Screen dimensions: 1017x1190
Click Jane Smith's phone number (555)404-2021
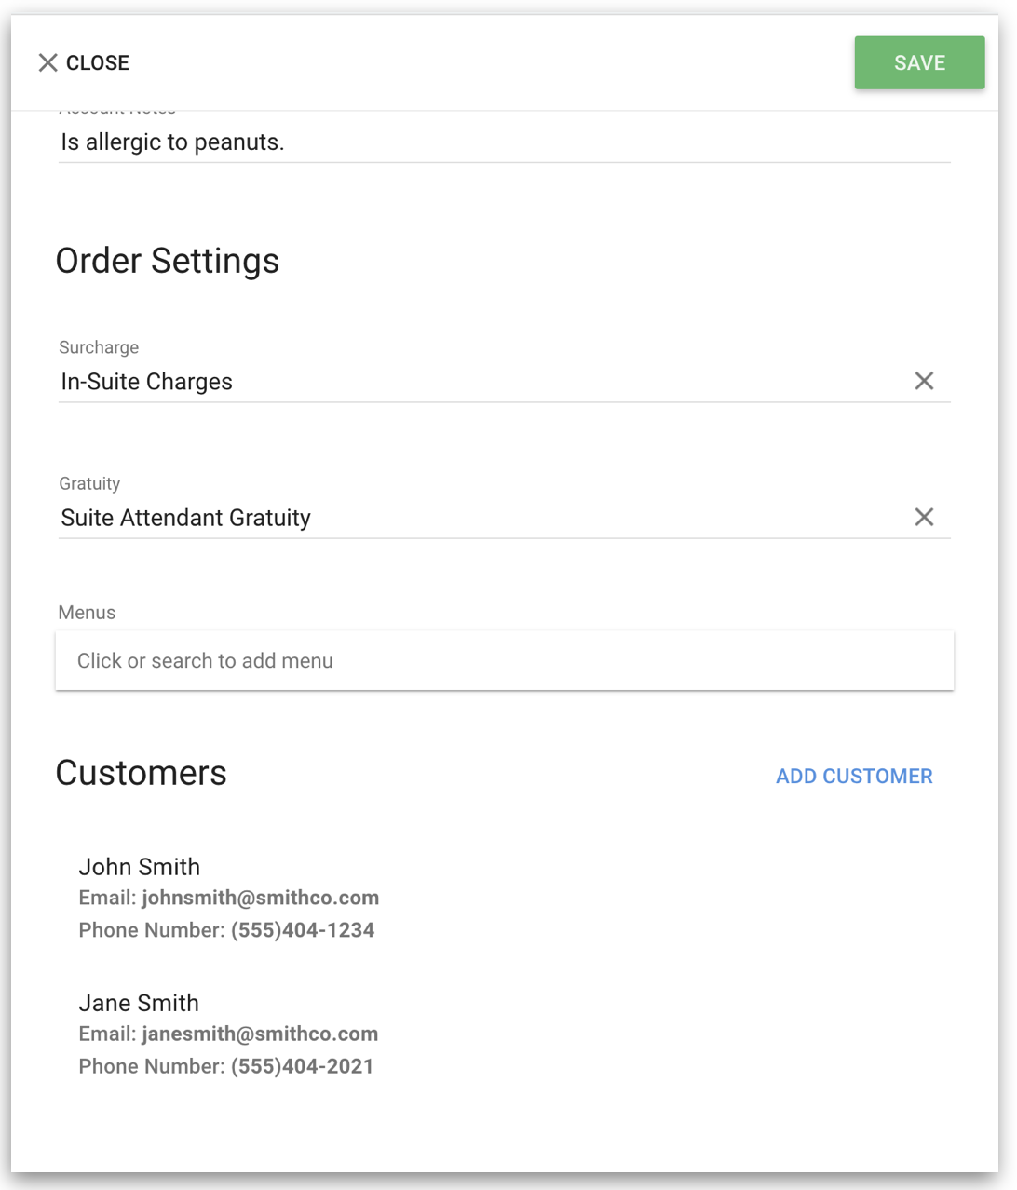(303, 1066)
